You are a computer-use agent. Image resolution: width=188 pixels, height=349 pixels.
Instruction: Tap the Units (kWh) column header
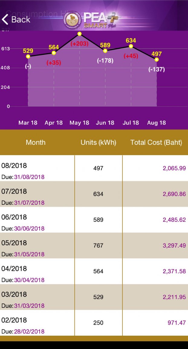[x=98, y=142]
